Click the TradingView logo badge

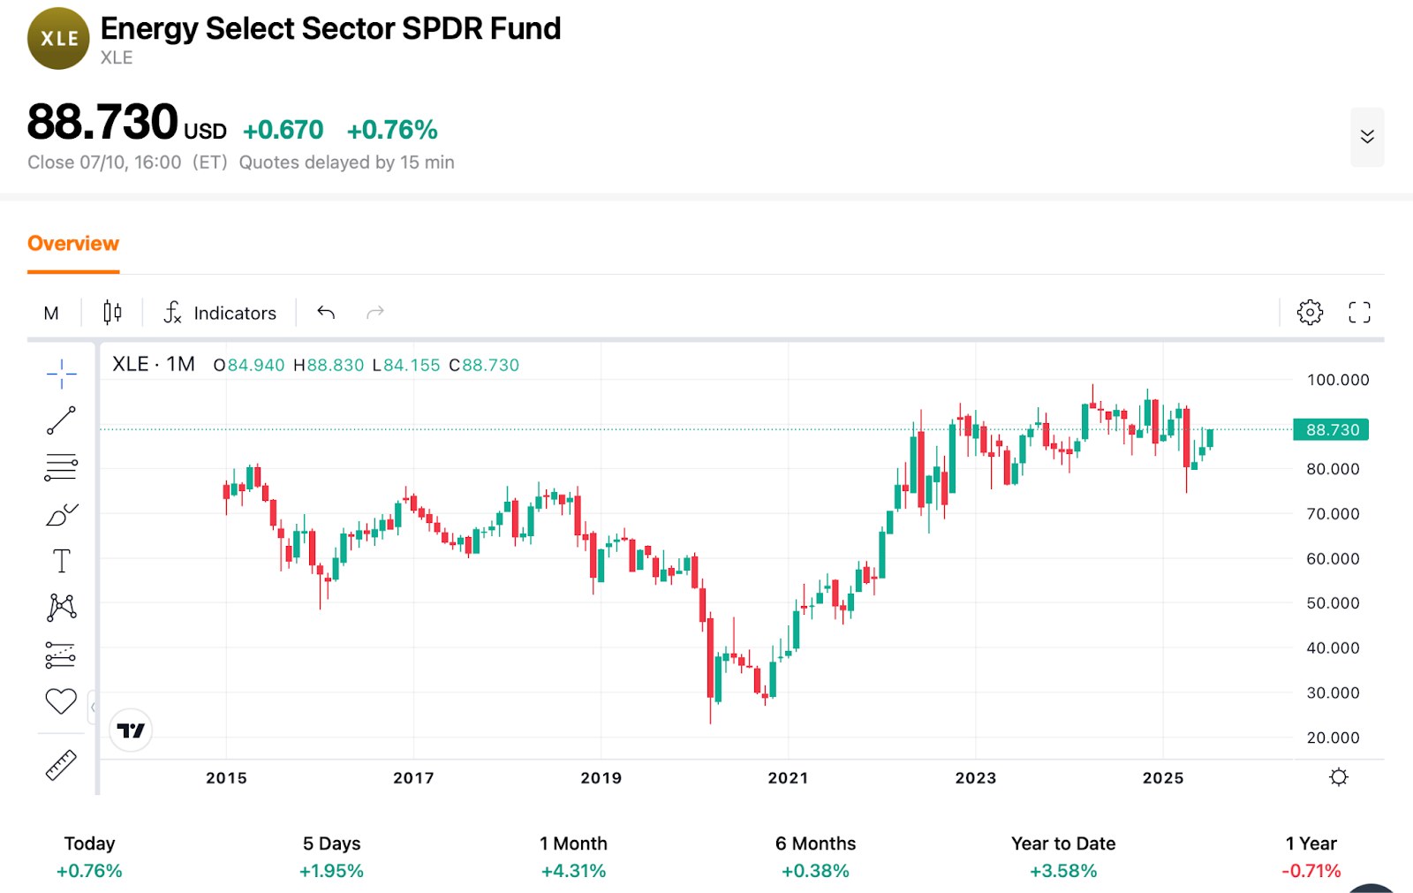(131, 730)
